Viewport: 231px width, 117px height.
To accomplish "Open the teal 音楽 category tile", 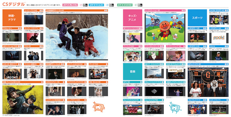I will pos(133,72).
